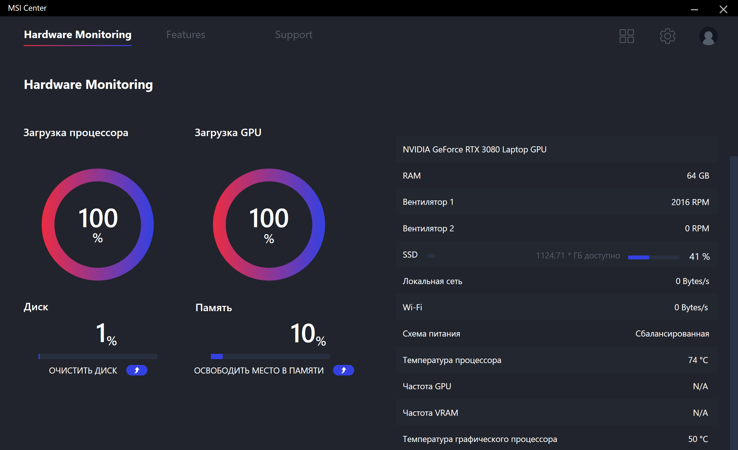Switch to the Features tab

(x=186, y=35)
